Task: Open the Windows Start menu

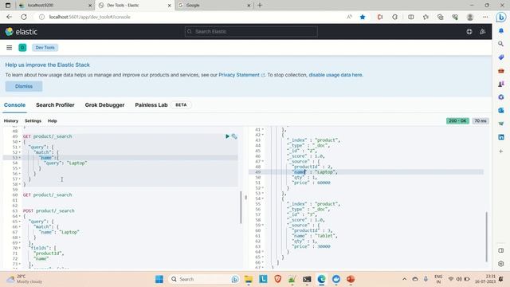Action: point(159,279)
